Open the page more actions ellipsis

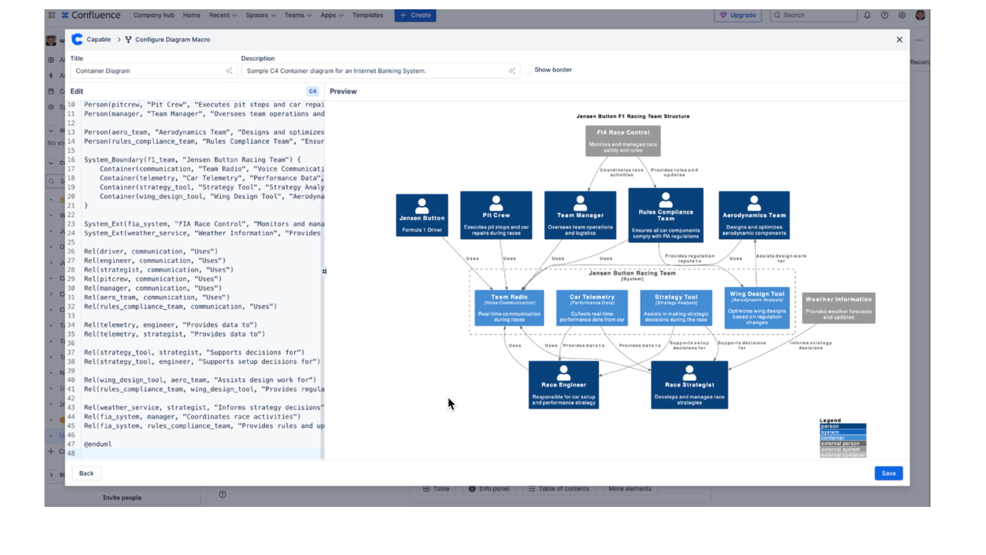coord(919,40)
